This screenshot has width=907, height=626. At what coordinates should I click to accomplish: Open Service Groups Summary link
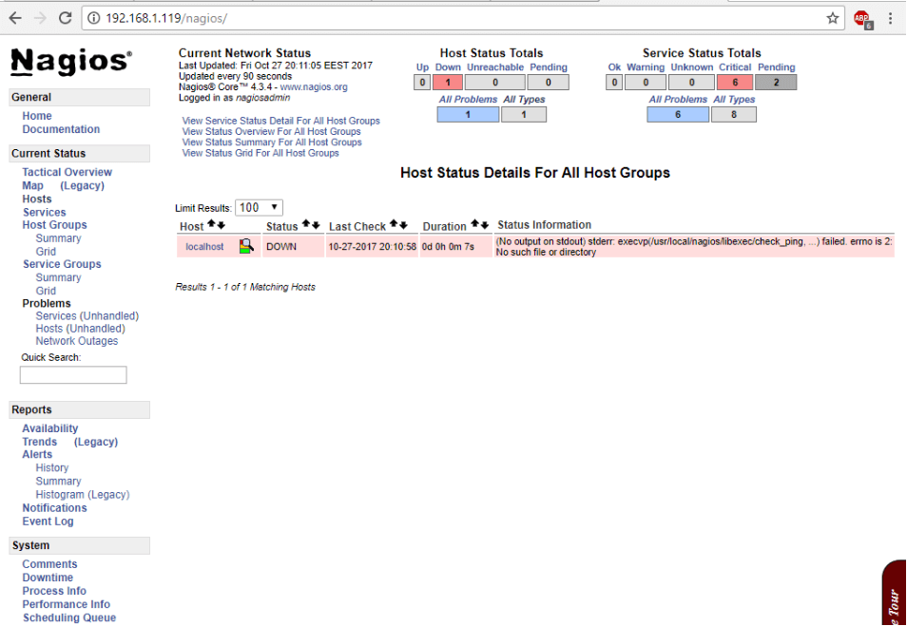click(x=58, y=277)
